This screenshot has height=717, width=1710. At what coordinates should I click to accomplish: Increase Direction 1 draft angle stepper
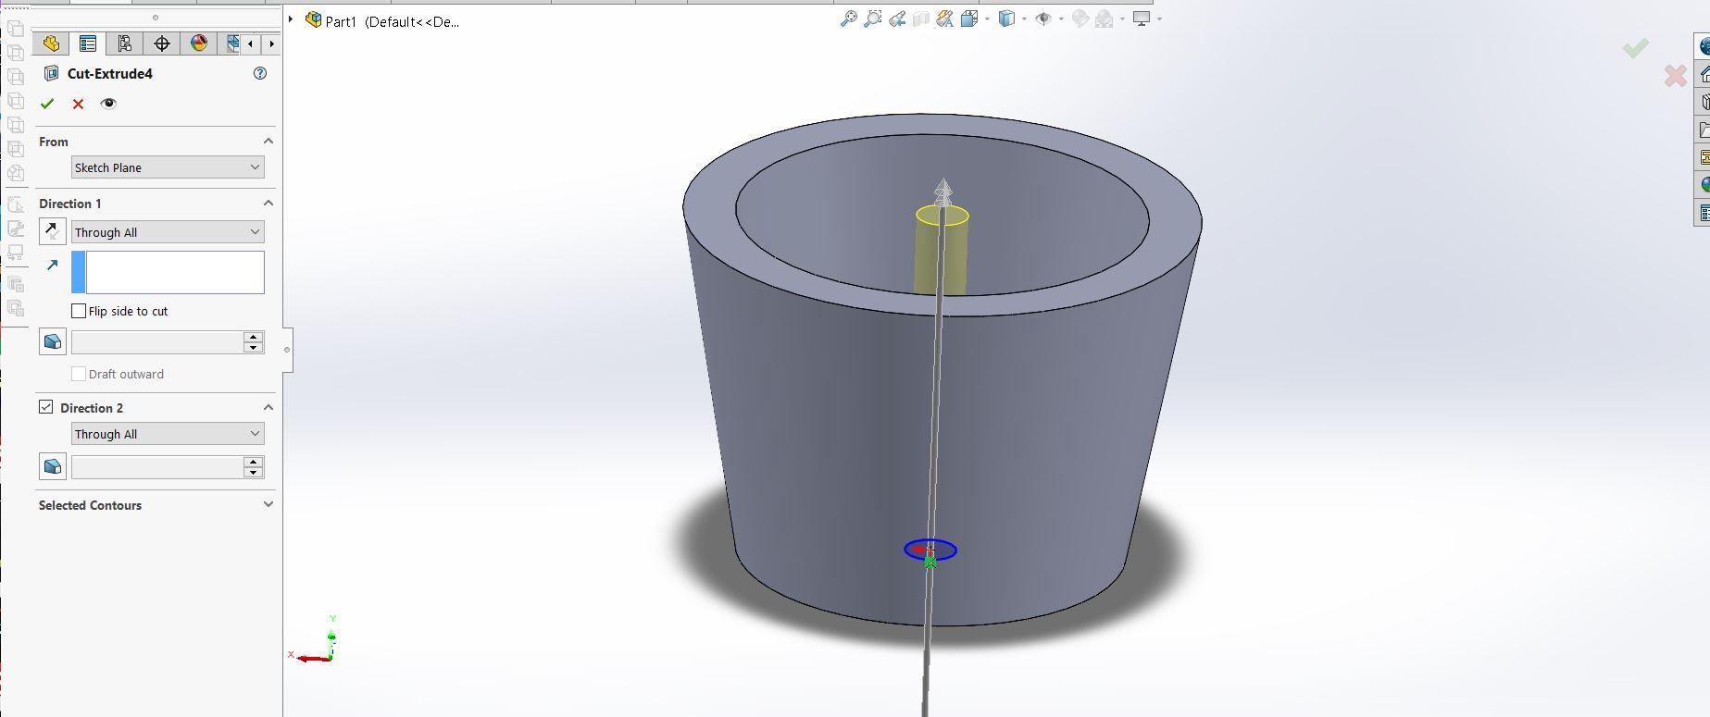(x=254, y=337)
